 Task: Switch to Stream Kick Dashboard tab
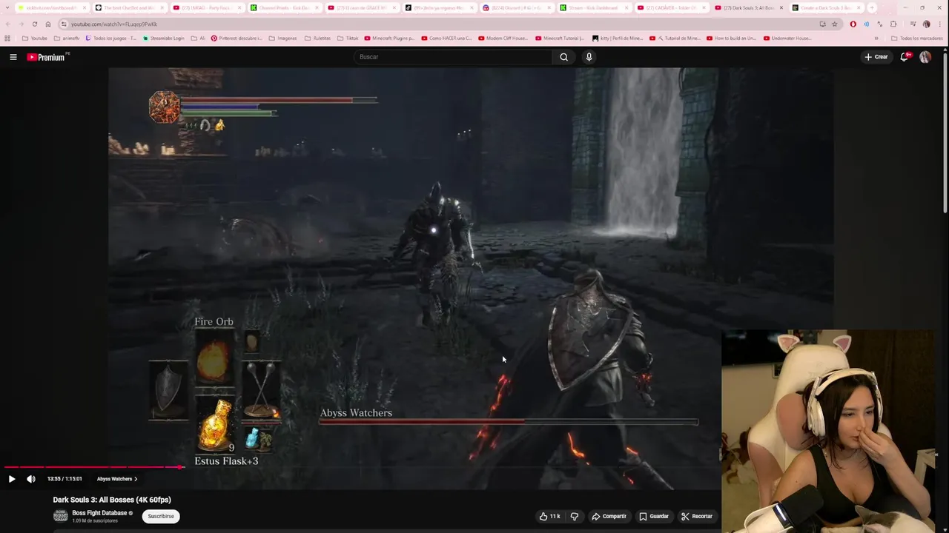pyautogui.click(x=593, y=8)
